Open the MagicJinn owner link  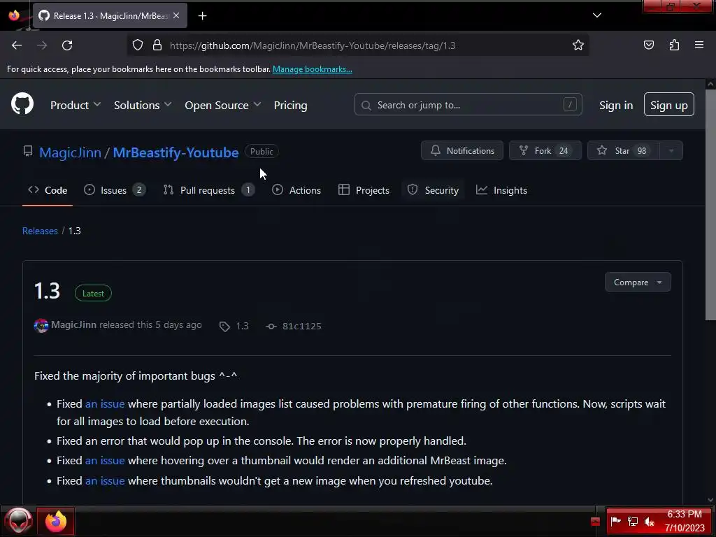71,152
